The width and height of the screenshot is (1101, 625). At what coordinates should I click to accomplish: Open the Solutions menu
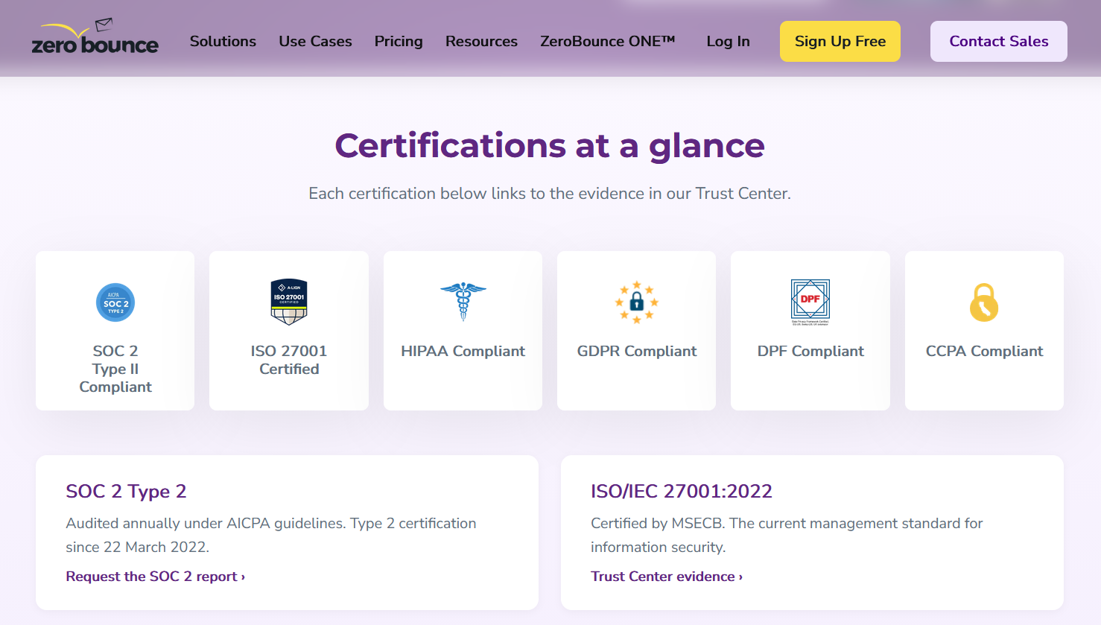[x=223, y=41]
